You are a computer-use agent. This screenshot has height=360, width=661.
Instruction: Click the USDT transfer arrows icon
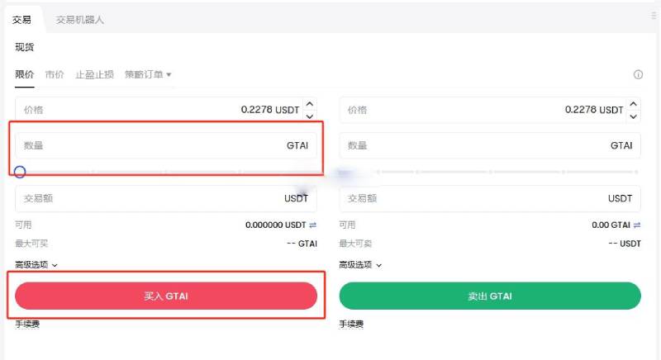313,225
